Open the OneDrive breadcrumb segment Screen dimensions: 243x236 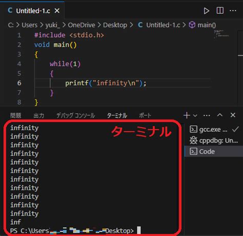coord(82,25)
